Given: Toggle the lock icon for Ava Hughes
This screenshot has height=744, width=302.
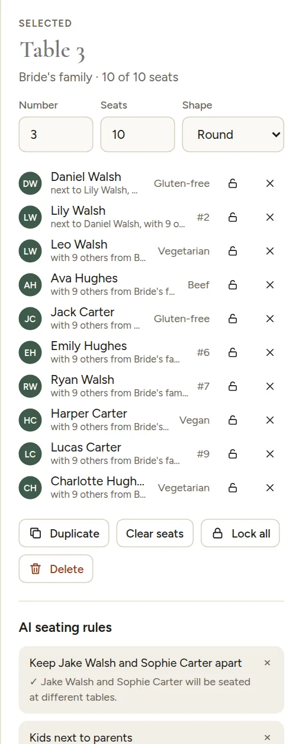Looking at the screenshot, I should coord(233,285).
